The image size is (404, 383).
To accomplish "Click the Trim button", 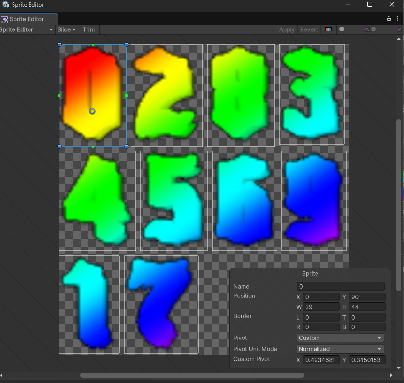I will (88, 29).
